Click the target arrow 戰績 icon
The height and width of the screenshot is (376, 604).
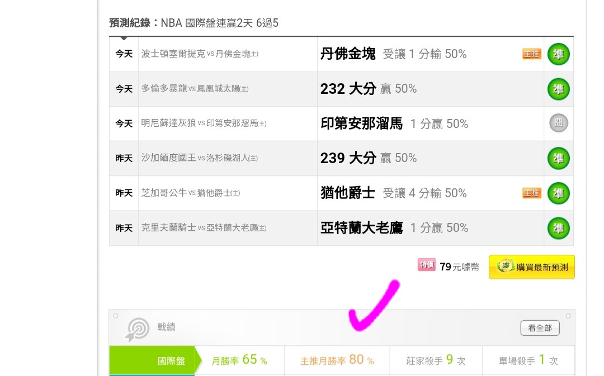pyautogui.click(x=137, y=329)
